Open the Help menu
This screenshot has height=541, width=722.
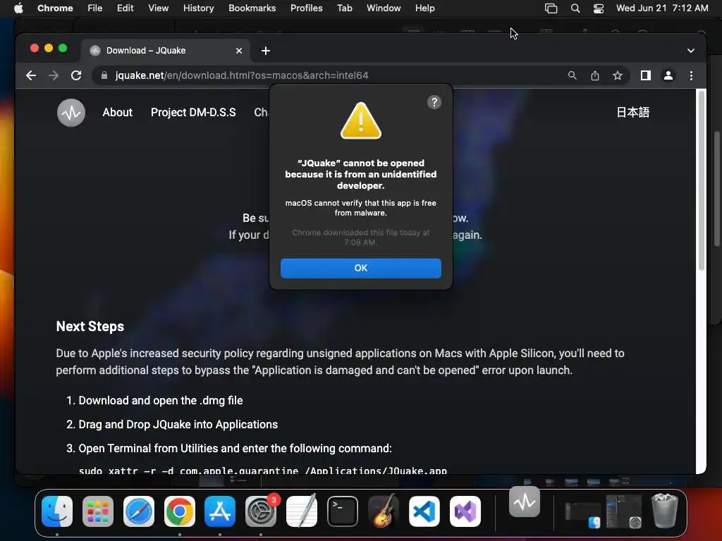424,8
